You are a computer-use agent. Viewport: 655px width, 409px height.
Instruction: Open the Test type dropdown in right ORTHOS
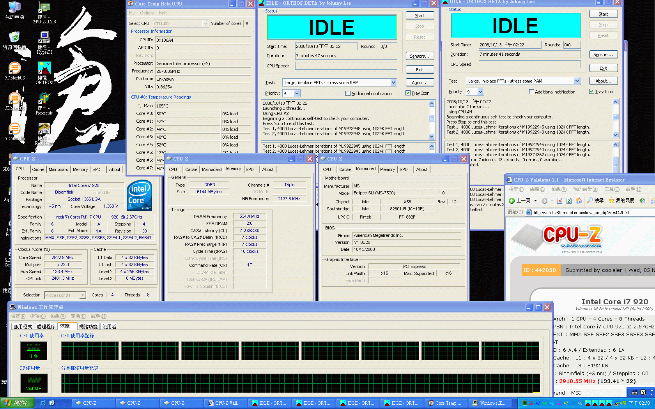577,81
